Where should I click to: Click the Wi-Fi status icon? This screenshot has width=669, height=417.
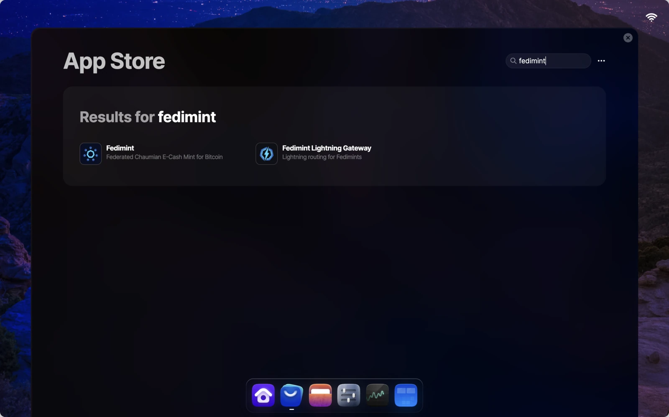tap(652, 17)
